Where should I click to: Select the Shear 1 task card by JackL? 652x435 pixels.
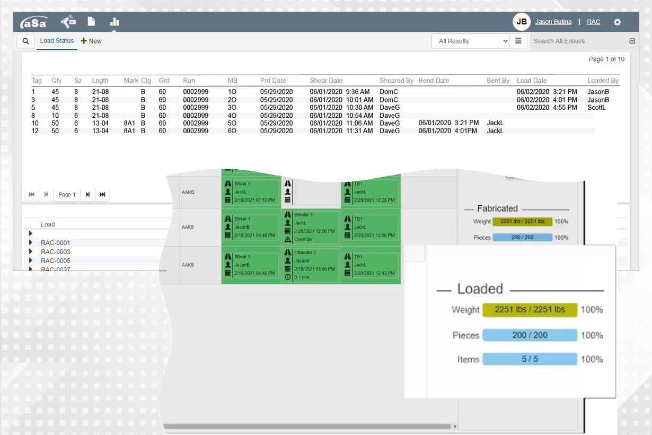tap(251, 192)
